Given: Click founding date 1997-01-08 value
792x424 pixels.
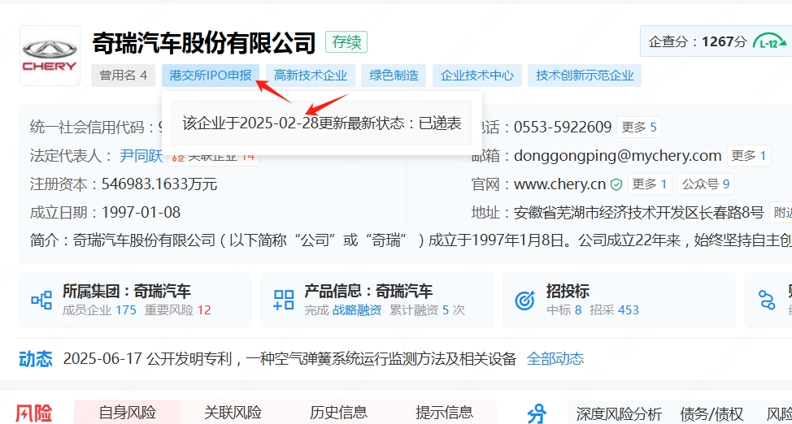Looking at the screenshot, I should pos(141,213).
